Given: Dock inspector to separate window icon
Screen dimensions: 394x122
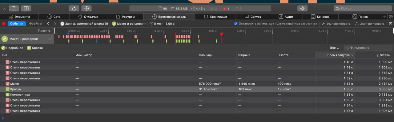Looking at the screenshot, I should [x=14, y=9].
